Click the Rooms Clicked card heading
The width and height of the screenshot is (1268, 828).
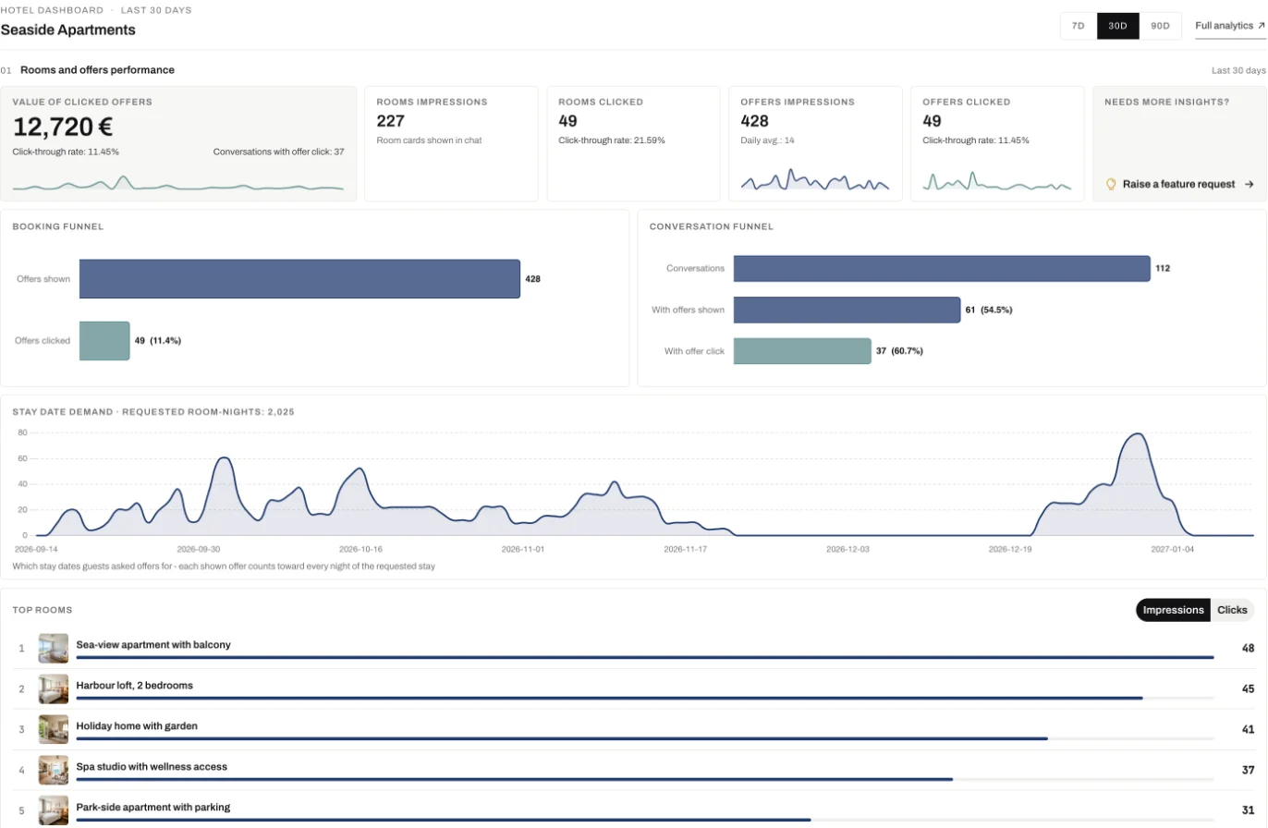(x=601, y=102)
